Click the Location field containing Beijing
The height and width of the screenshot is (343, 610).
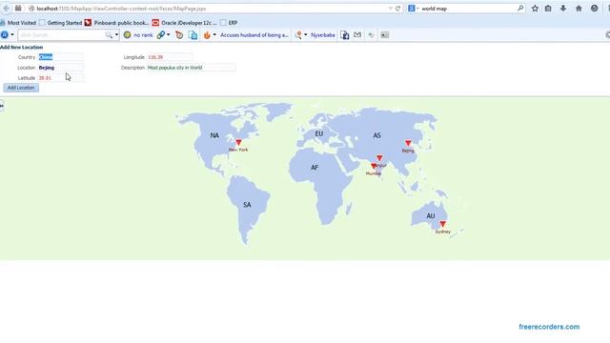point(61,68)
